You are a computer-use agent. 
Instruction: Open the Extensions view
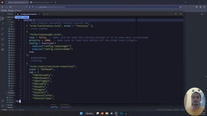click(3, 39)
